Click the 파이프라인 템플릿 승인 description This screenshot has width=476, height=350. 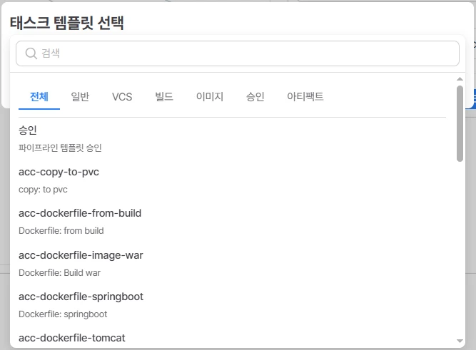60,148
